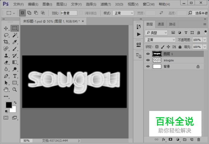The width and height of the screenshot is (209, 144).
Task: Select the Pen tool
Action: pos(6,76)
